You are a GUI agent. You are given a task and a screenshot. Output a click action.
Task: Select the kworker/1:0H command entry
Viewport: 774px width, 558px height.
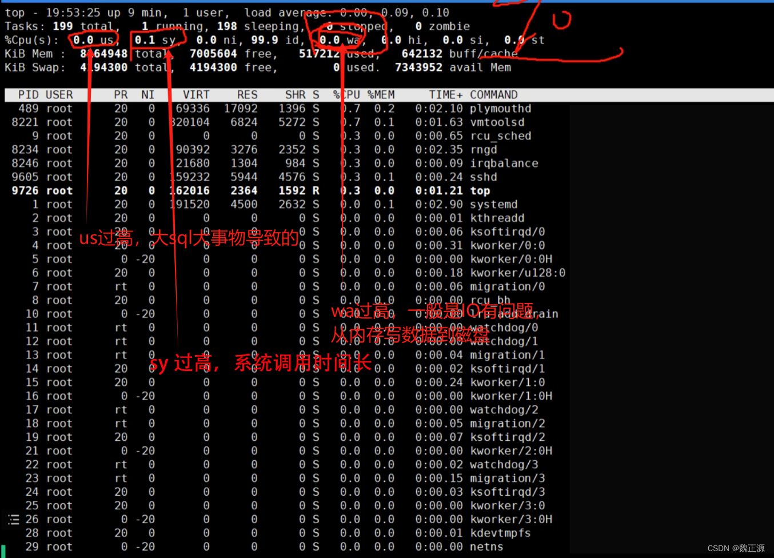tap(511, 396)
